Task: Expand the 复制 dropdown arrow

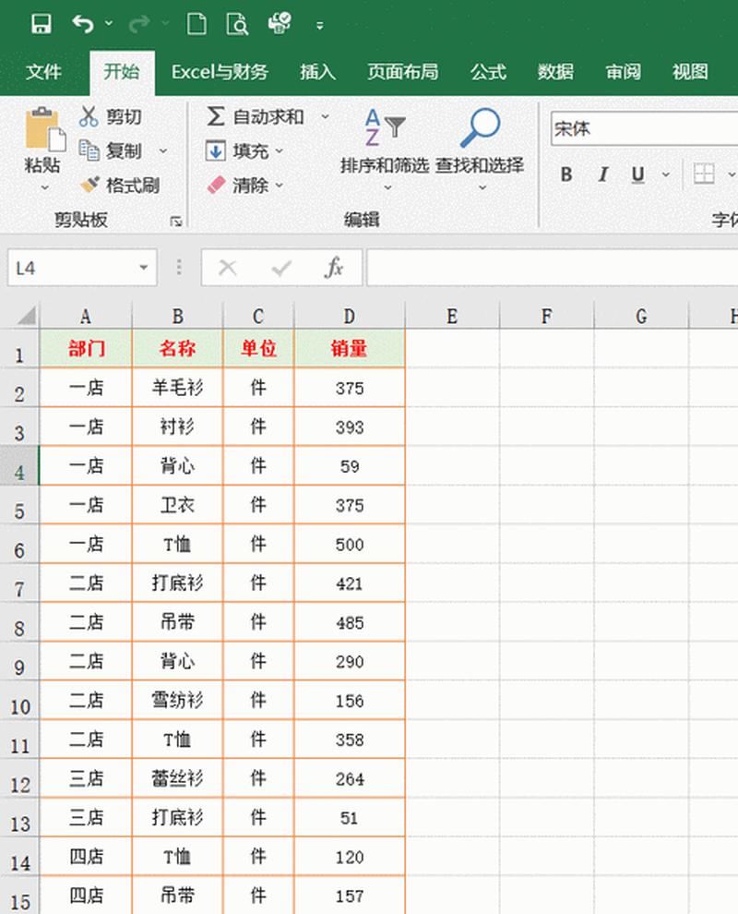Action: click(163, 151)
